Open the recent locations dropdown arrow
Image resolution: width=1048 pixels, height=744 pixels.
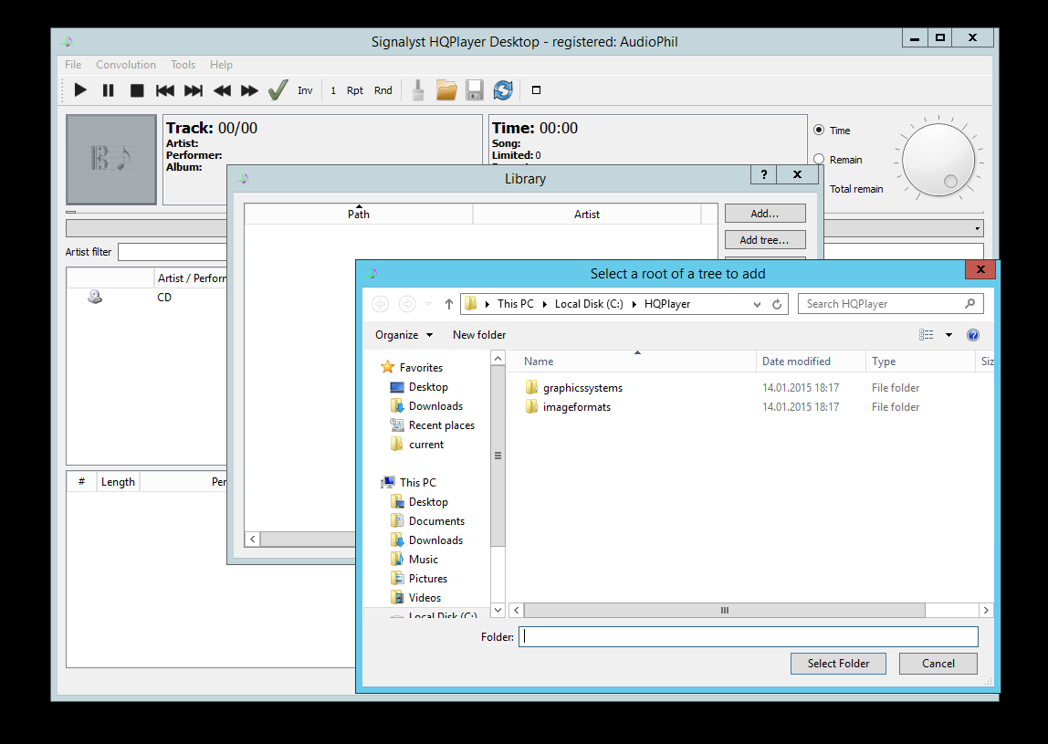428,304
